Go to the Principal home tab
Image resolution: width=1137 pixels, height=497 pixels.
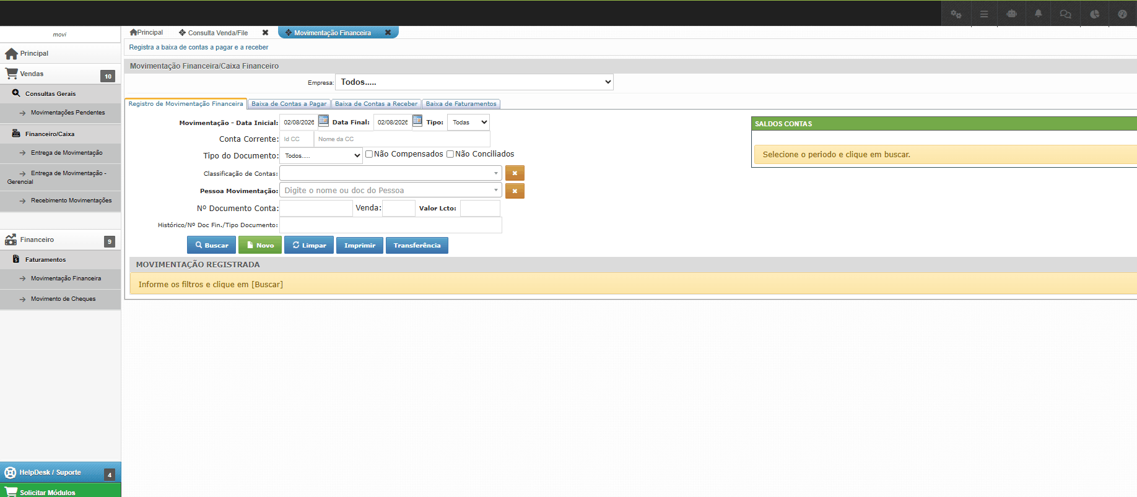click(146, 32)
